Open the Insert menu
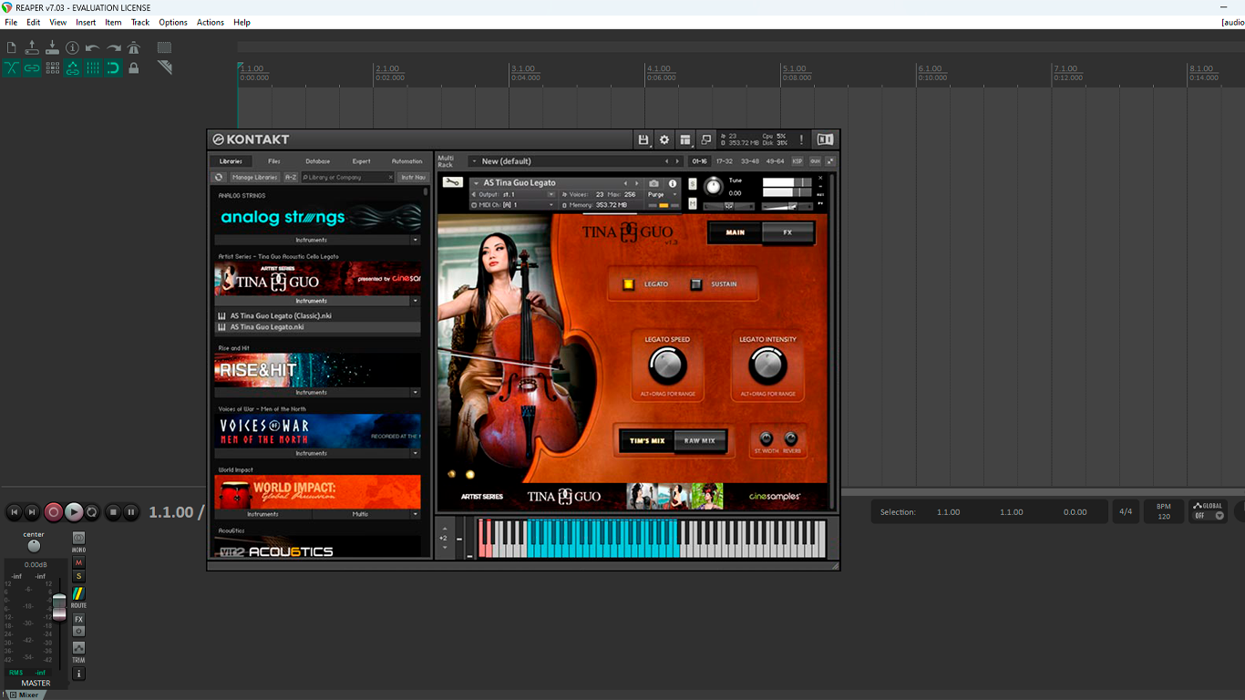Viewport: 1245px width, 700px height. tap(86, 22)
